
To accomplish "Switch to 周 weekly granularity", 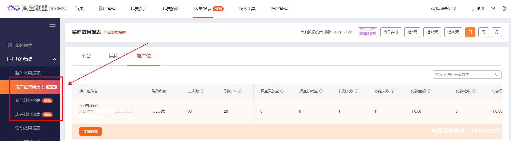I will [483, 32].
